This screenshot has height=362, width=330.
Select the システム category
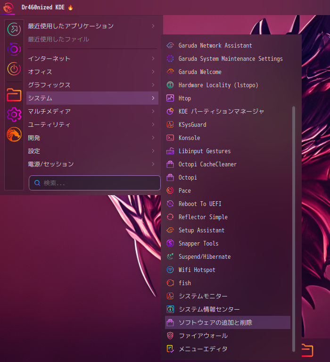(92, 98)
